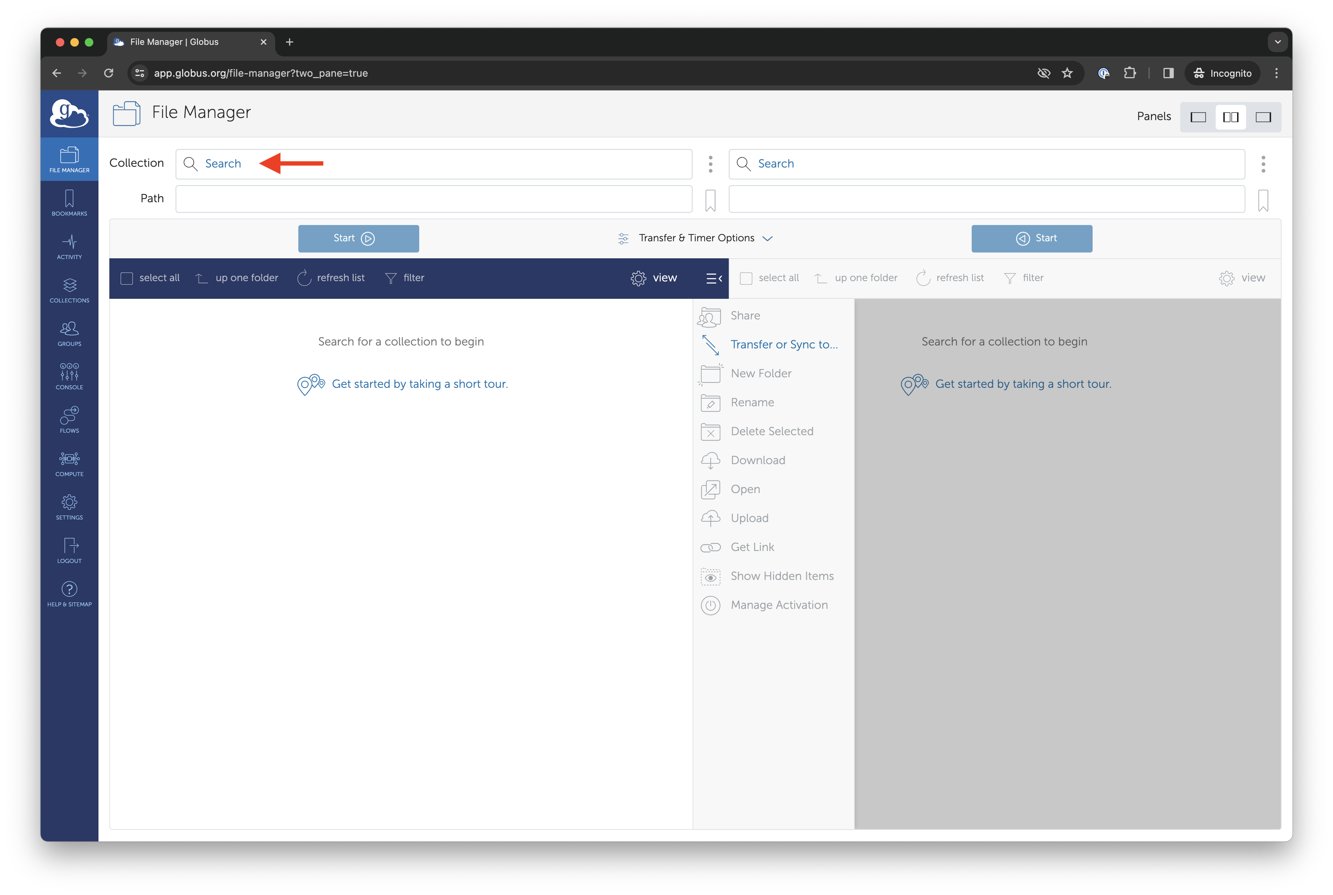
Task: Open Help & Sitemap in the sidebar
Action: click(69, 593)
